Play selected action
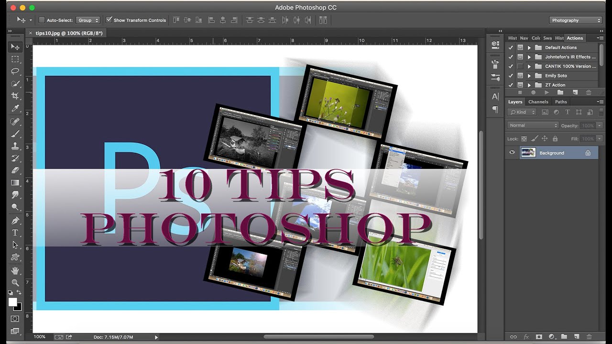Image resolution: width=612 pixels, height=344 pixels. (546, 92)
